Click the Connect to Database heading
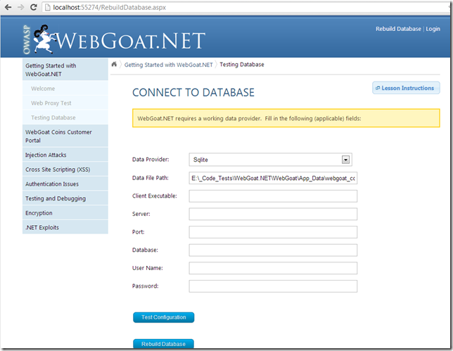This screenshot has height=351, width=453. click(x=193, y=92)
